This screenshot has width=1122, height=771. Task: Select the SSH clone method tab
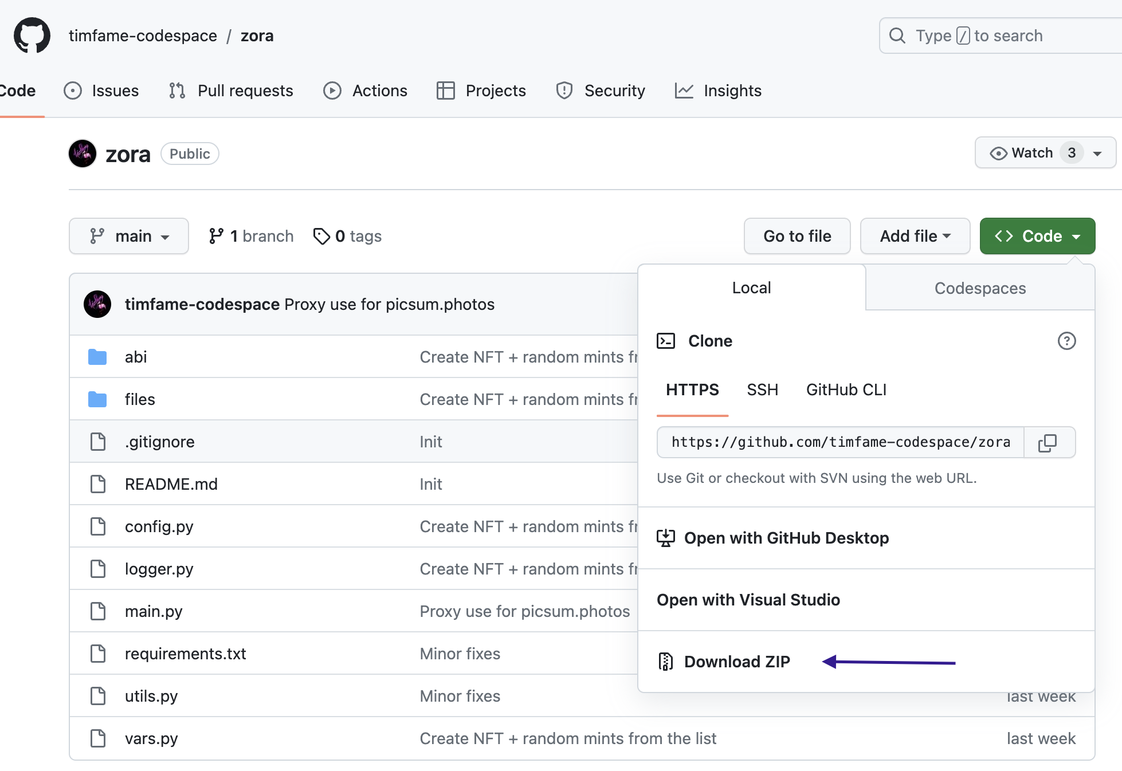762,390
